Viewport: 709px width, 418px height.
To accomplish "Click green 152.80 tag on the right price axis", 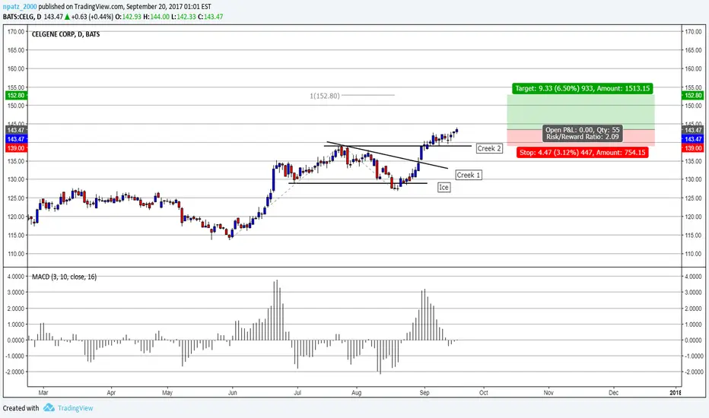I will pyautogui.click(x=693, y=95).
